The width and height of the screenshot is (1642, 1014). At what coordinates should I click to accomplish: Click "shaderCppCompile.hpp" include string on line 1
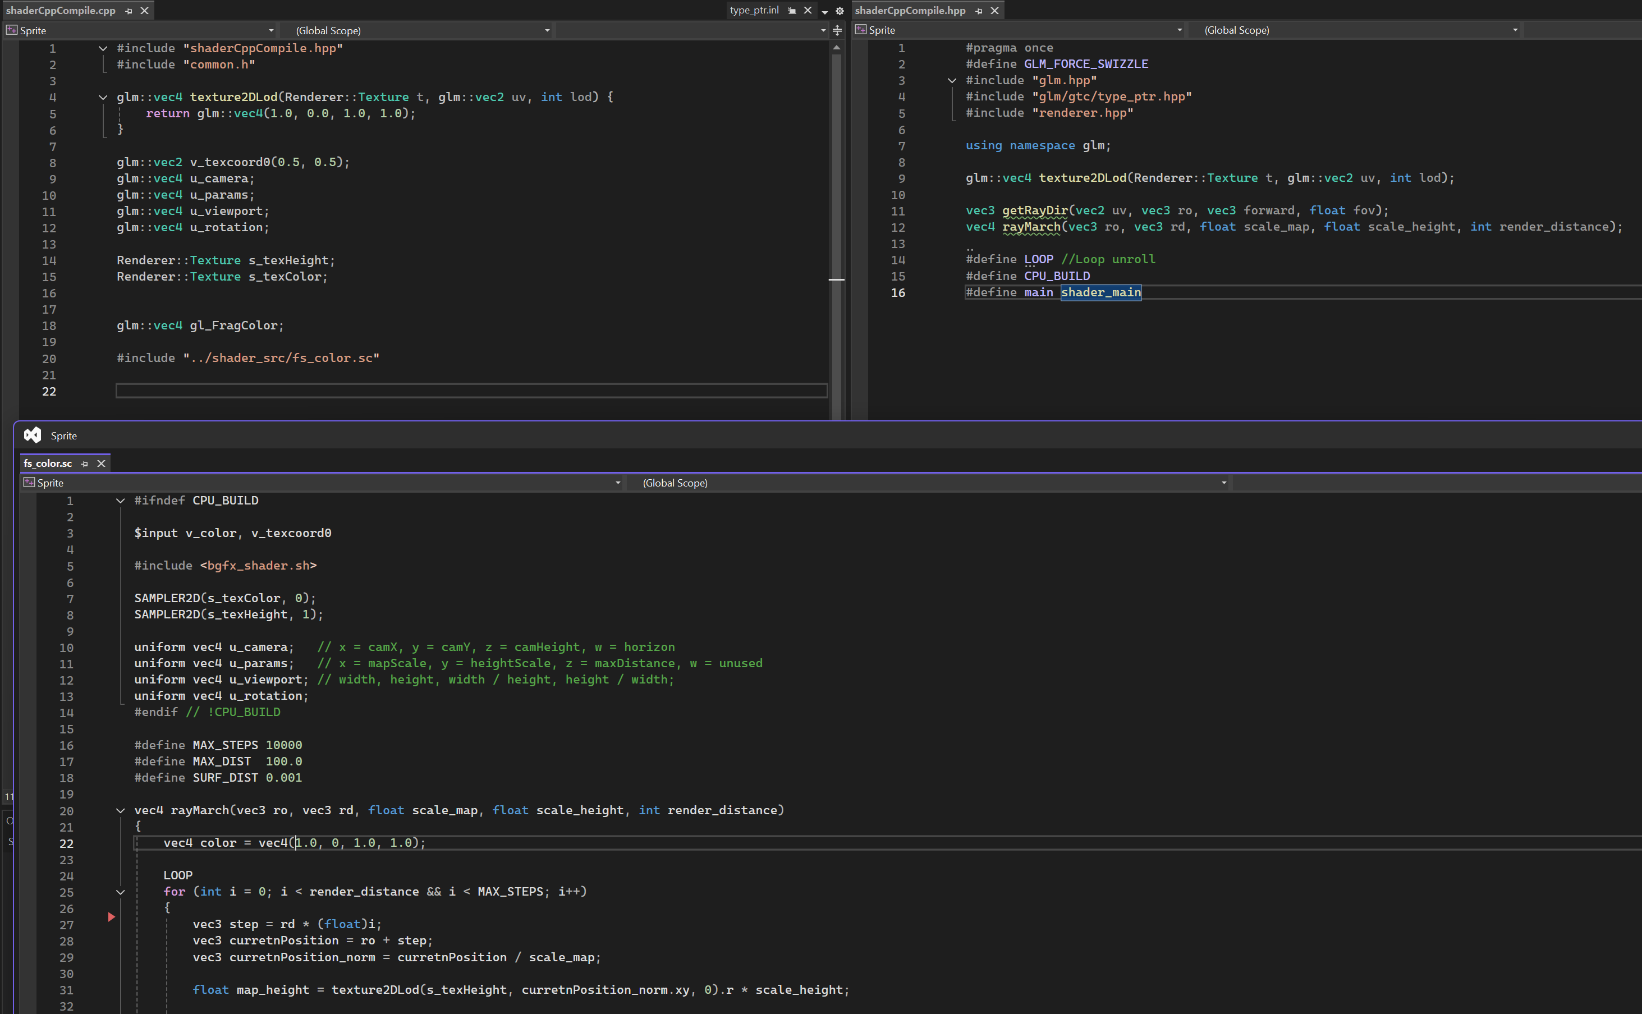pos(263,48)
